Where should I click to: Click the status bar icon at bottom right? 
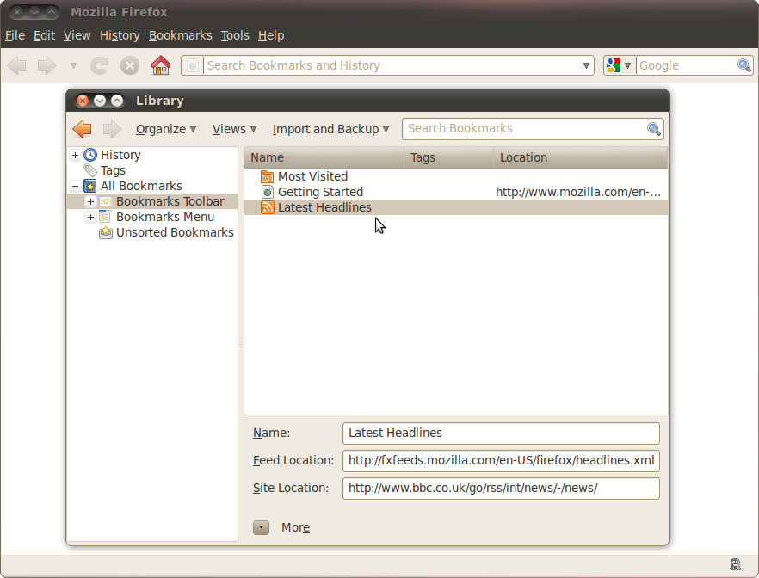tap(735, 564)
